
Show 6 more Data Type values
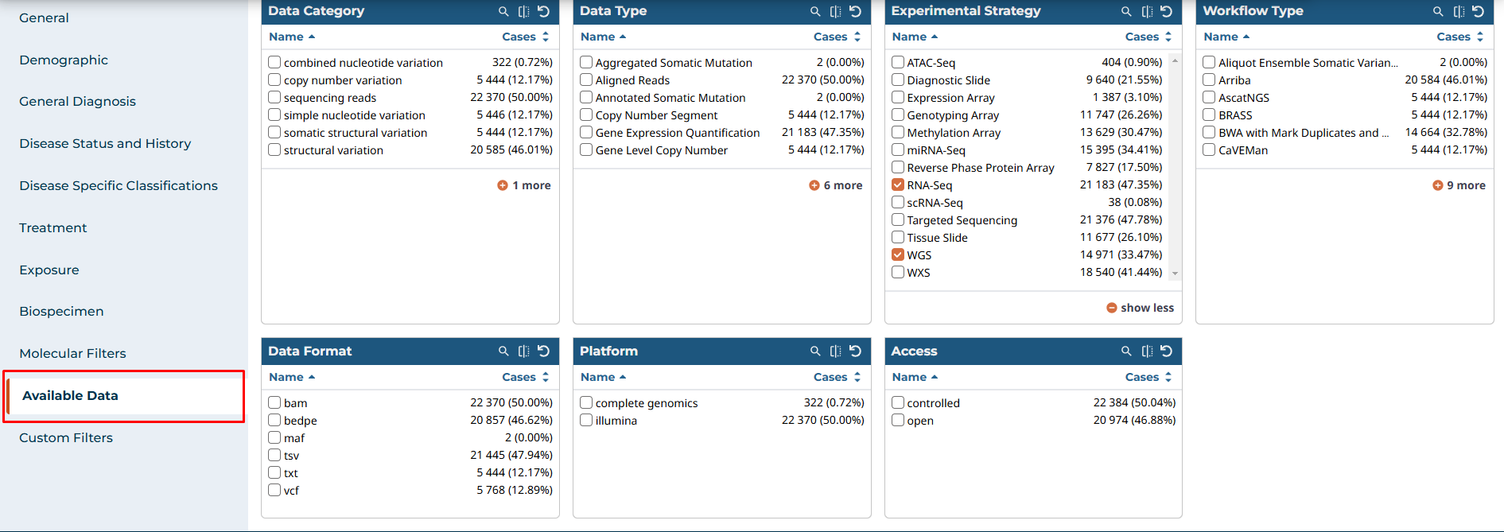pyautogui.click(x=835, y=185)
